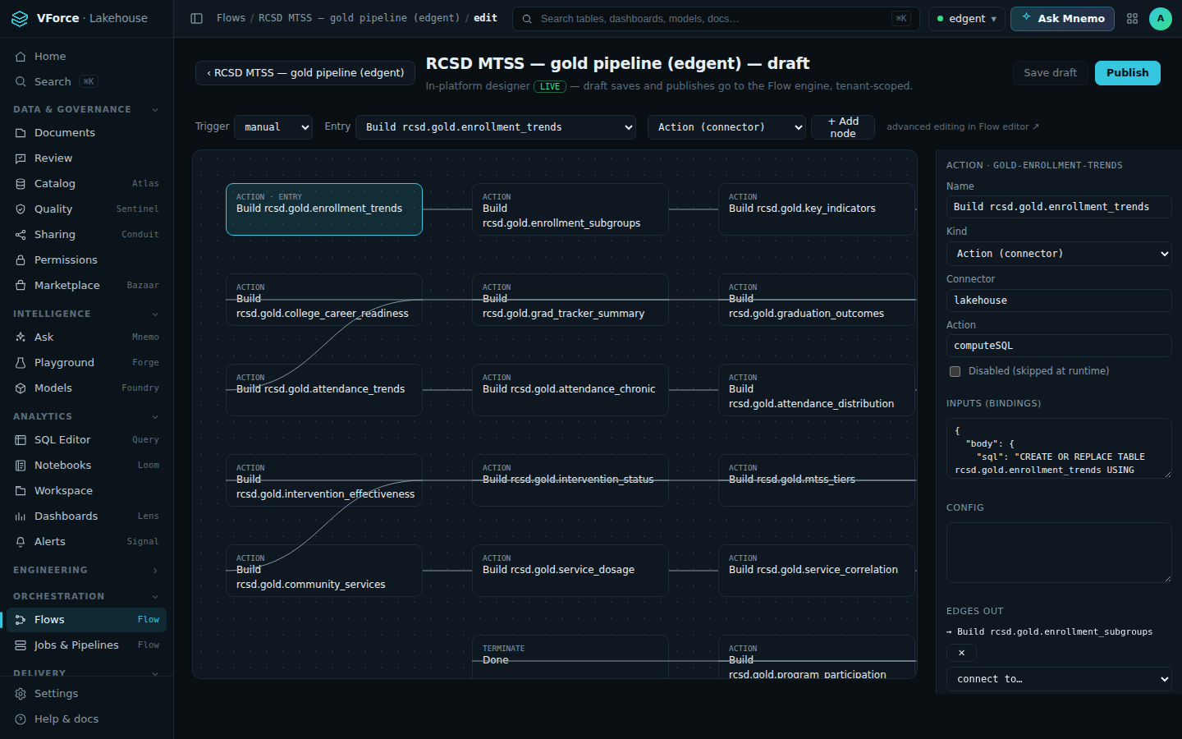Click the Models cube icon

pyautogui.click(x=21, y=388)
